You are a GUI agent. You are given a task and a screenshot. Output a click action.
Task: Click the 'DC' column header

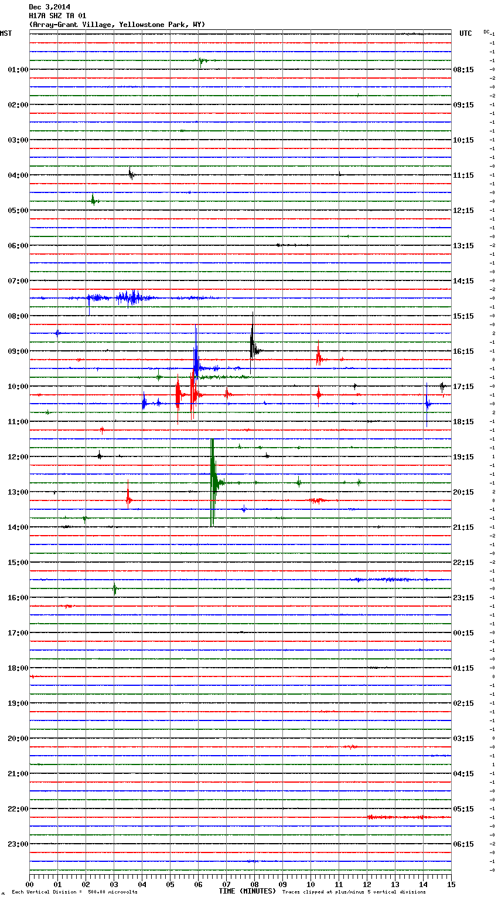[486, 32]
